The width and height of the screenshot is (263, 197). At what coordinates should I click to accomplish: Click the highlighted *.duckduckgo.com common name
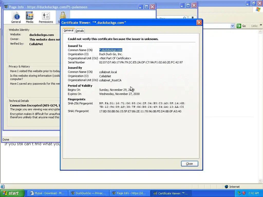[111, 50]
